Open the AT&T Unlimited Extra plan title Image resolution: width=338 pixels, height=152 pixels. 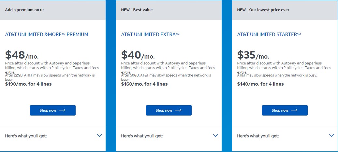(x=150, y=35)
